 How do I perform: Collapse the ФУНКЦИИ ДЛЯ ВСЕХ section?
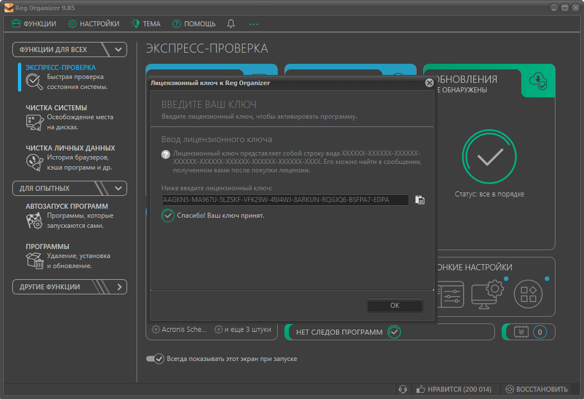118,49
